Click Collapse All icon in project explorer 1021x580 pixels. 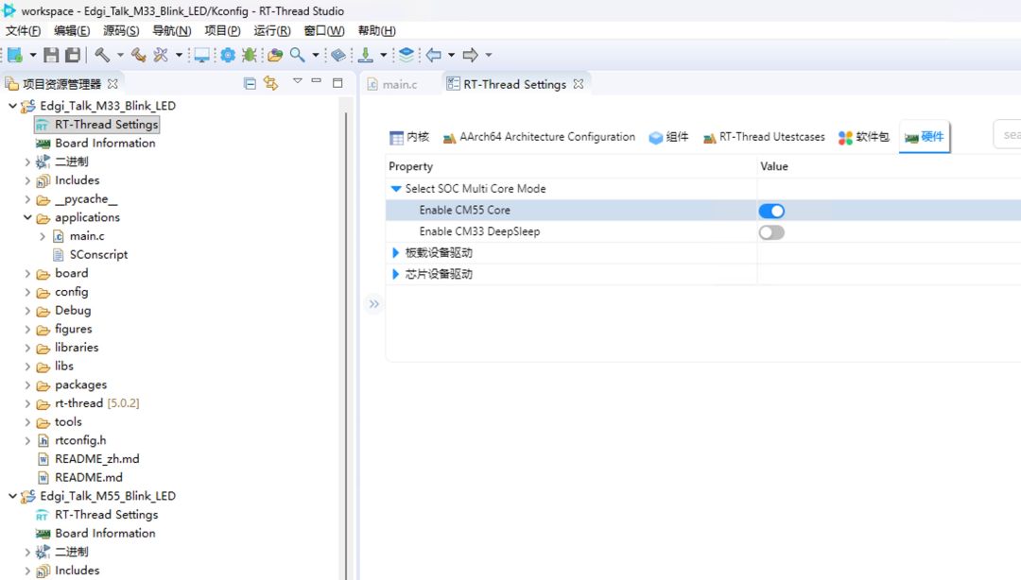250,83
